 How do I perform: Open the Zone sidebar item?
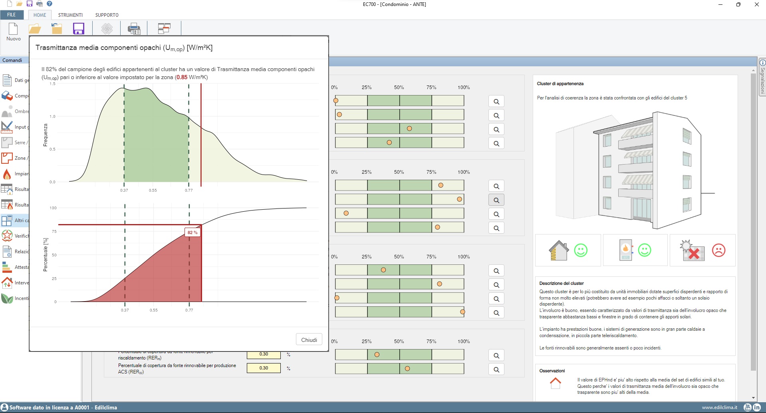15,158
